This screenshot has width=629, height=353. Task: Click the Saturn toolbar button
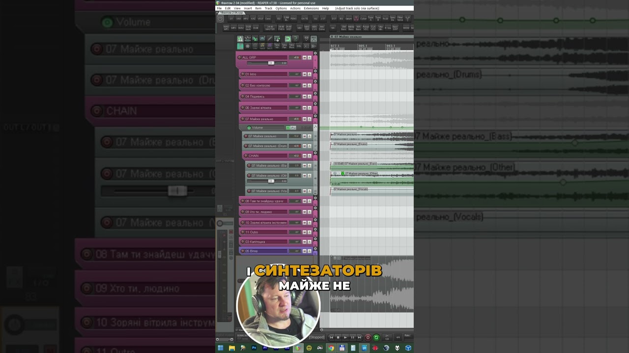pyautogui.click(x=348, y=19)
